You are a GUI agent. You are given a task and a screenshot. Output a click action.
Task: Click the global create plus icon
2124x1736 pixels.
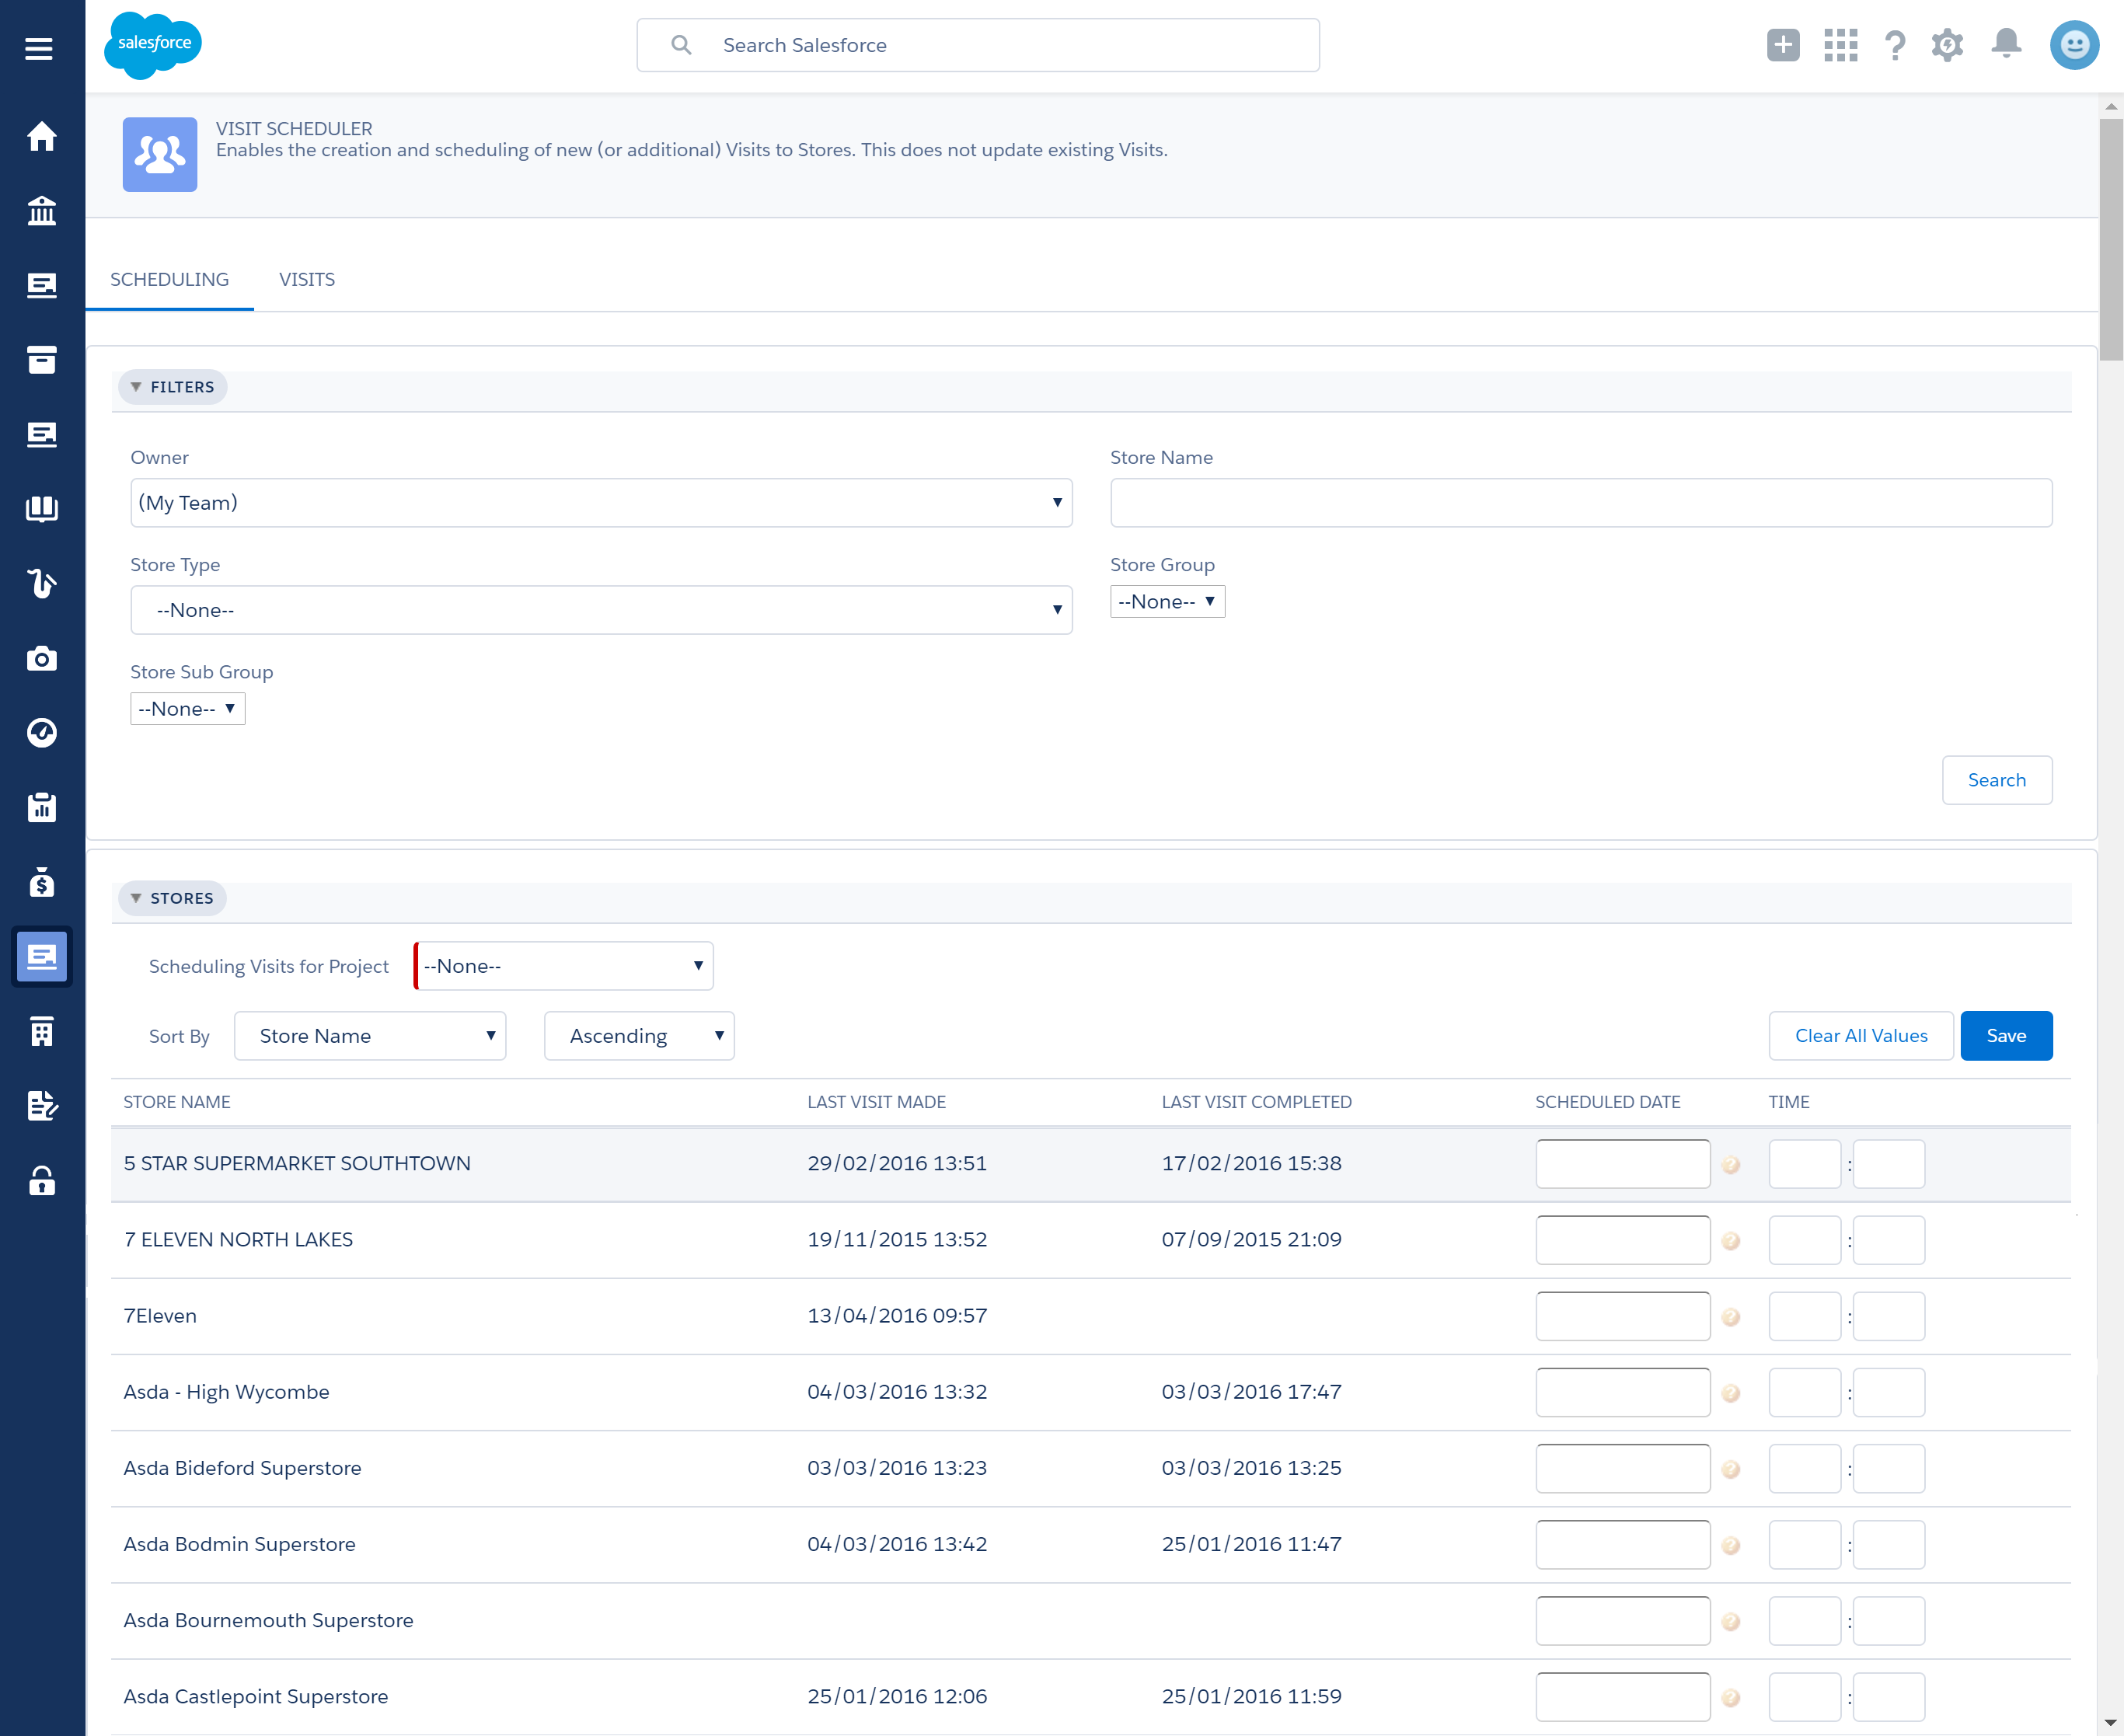(1783, 45)
